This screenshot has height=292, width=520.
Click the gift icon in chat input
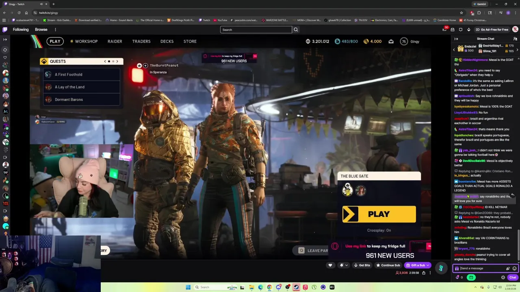(x=457, y=268)
